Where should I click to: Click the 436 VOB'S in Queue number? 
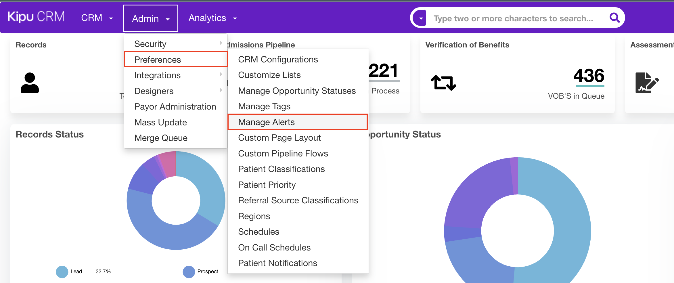tap(589, 76)
